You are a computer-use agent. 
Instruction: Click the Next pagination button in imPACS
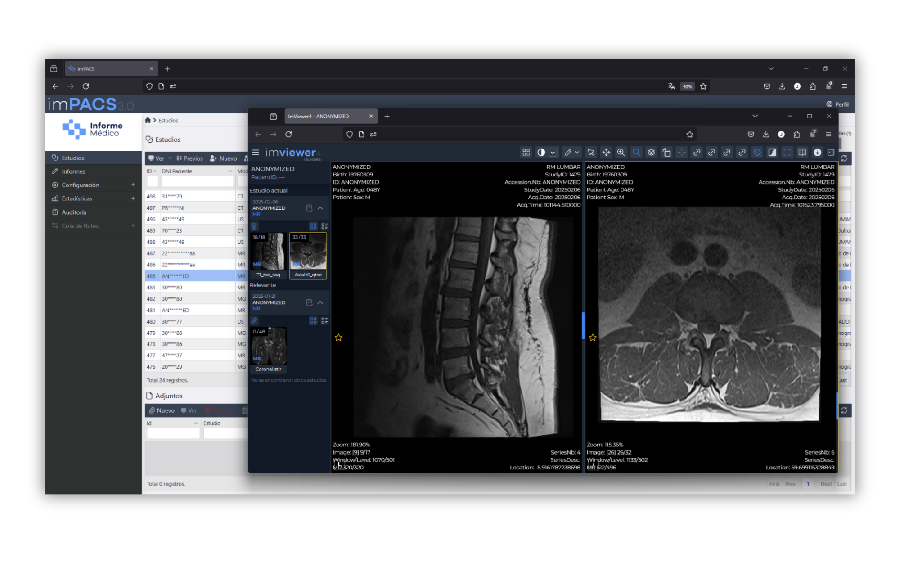click(826, 484)
